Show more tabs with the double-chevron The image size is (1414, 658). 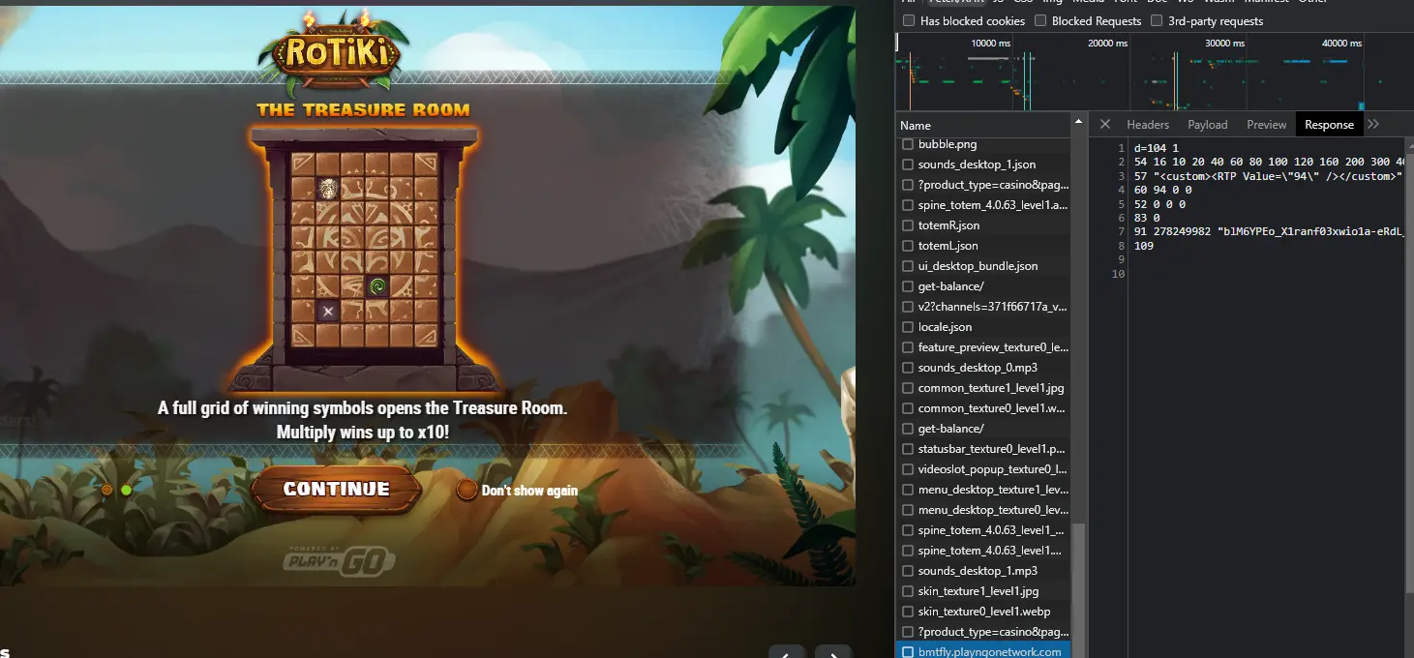[x=1373, y=124]
